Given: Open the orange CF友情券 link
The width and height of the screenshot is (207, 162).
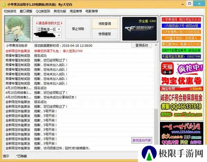Looking at the screenshot, I should point(181,32).
